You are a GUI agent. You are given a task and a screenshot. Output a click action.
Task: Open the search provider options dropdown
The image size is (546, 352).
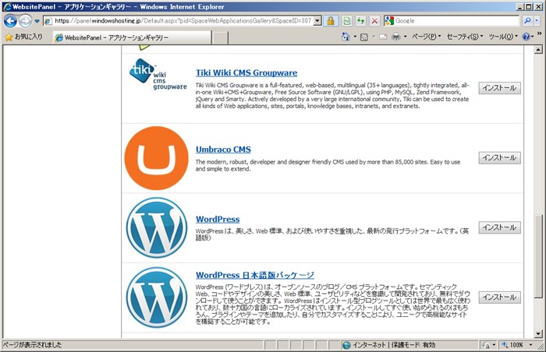(x=537, y=21)
